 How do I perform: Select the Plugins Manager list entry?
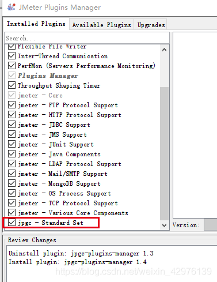pyautogui.click(x=48, y=76)
